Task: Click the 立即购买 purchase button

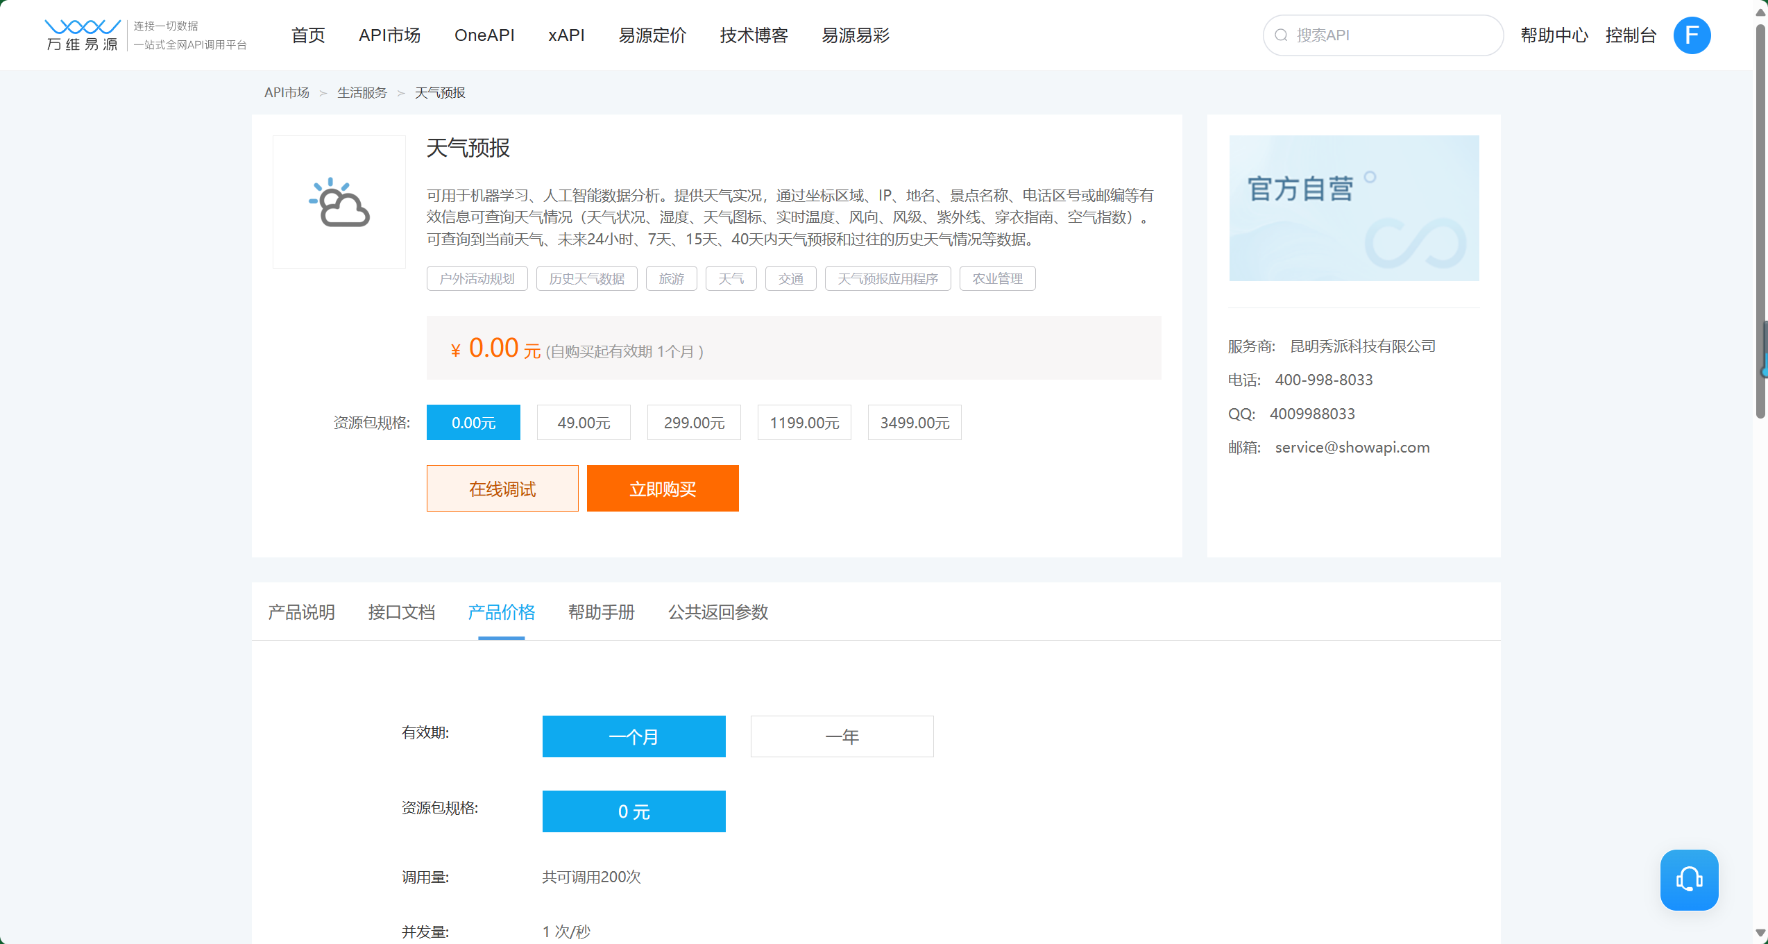Action: [662, 488]
